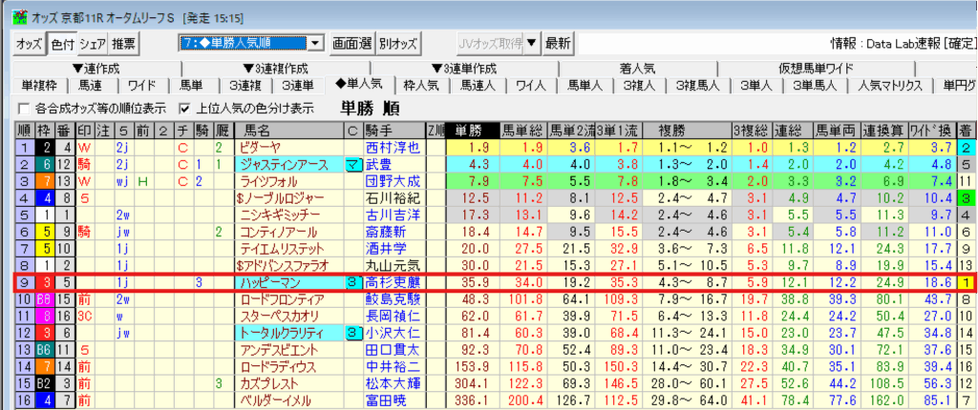The image size is (978, 410).
Task: Open the 単勝人気順 dropdown list
Action: 316,43
